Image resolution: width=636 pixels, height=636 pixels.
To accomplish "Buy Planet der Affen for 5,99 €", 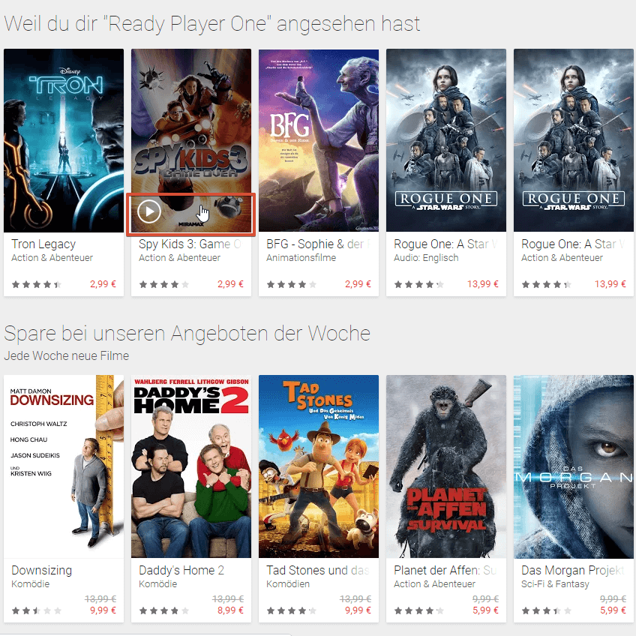I will click(x=485, y=610).
